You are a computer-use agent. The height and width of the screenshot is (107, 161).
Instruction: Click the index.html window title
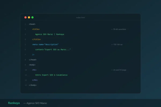click(80, 17)
